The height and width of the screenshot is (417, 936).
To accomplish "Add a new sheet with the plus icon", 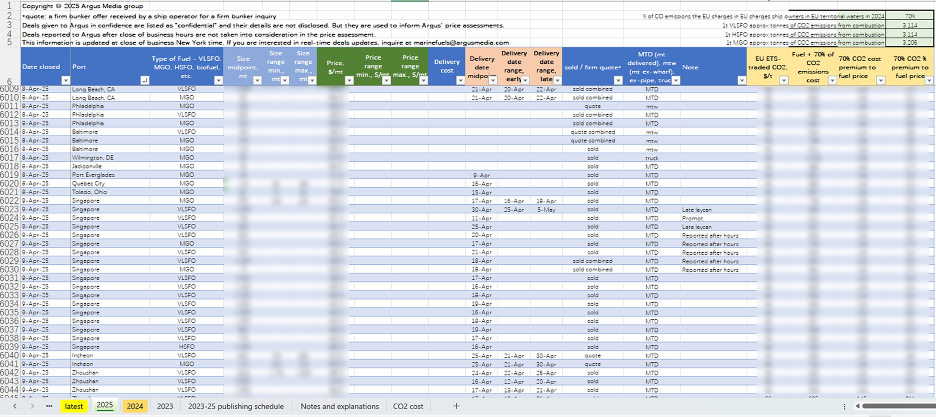I will (x=456, y=406).
